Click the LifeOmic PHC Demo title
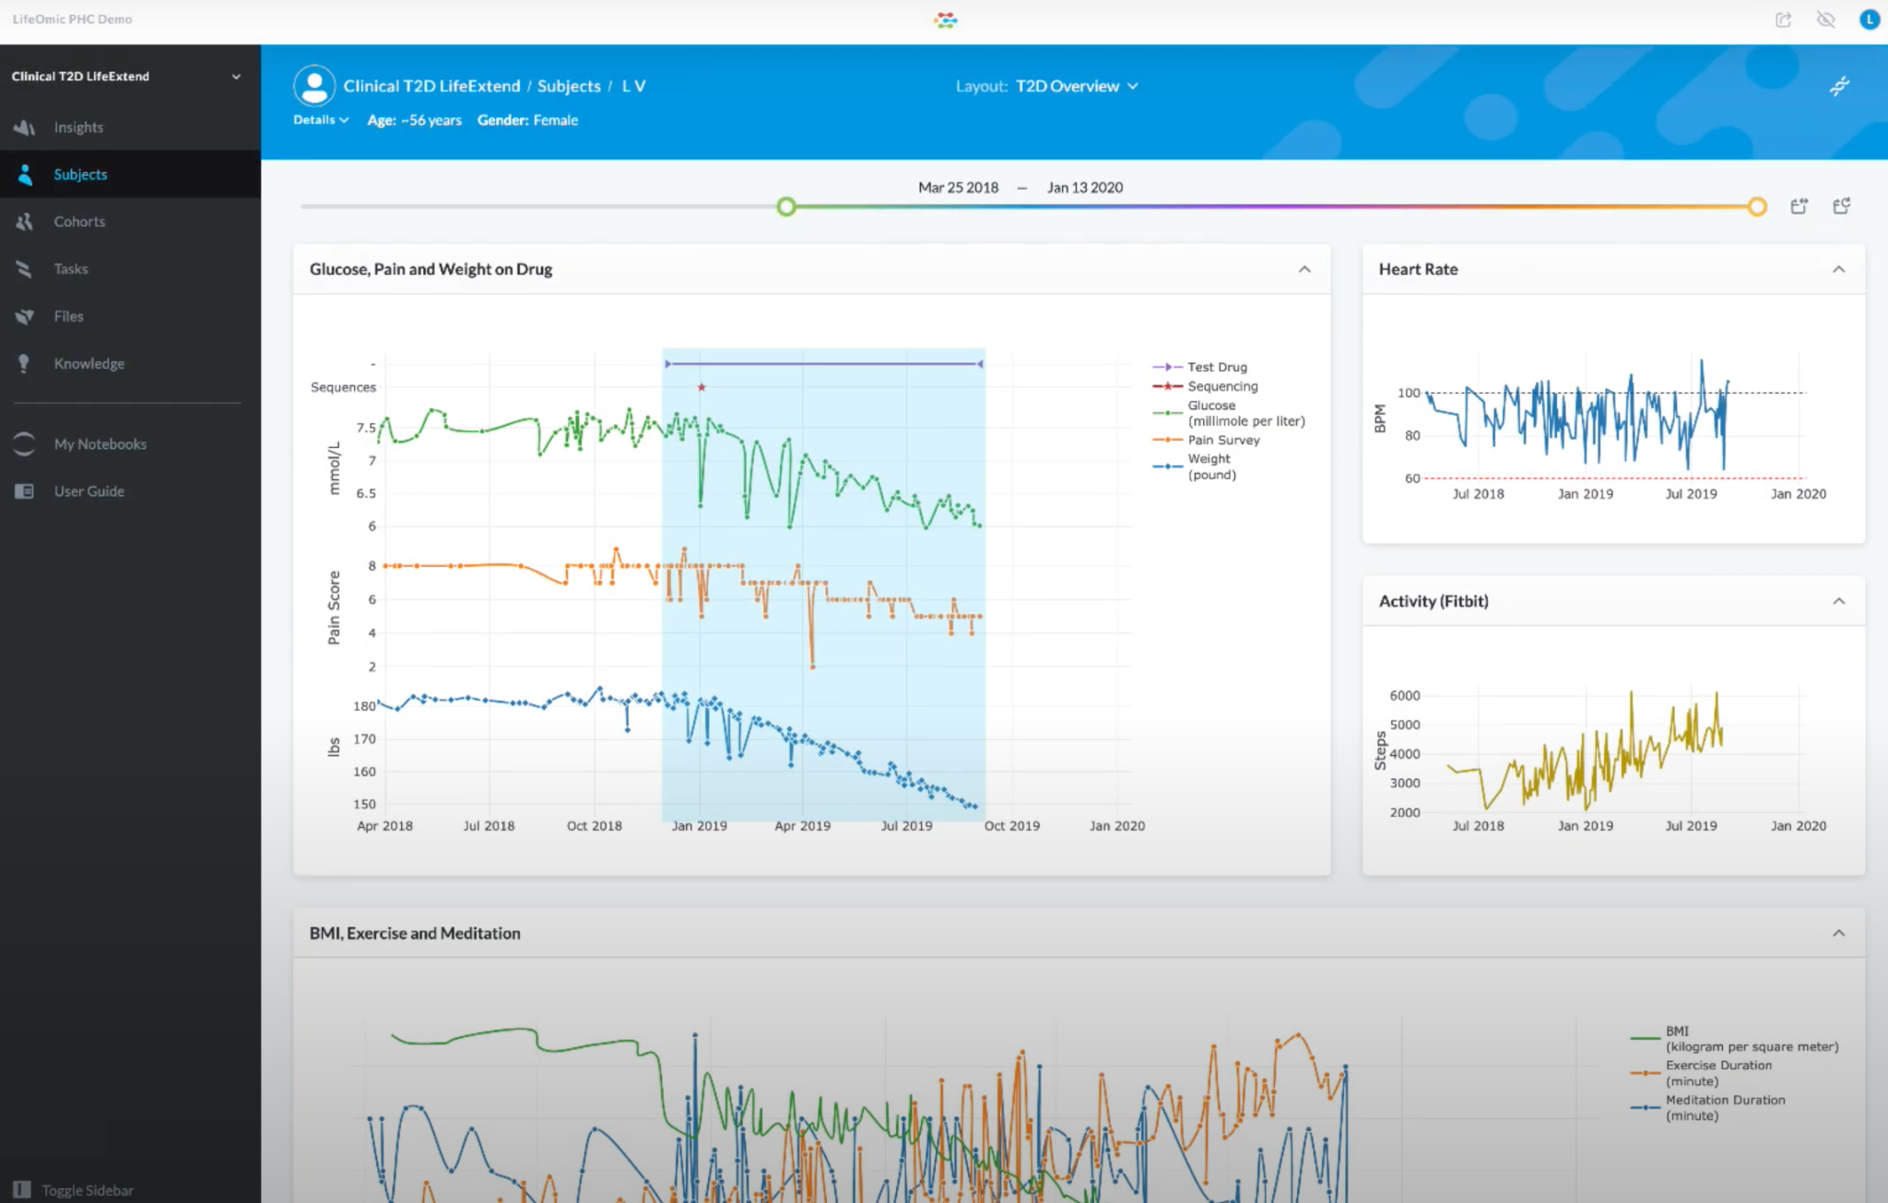 [72, 18]
